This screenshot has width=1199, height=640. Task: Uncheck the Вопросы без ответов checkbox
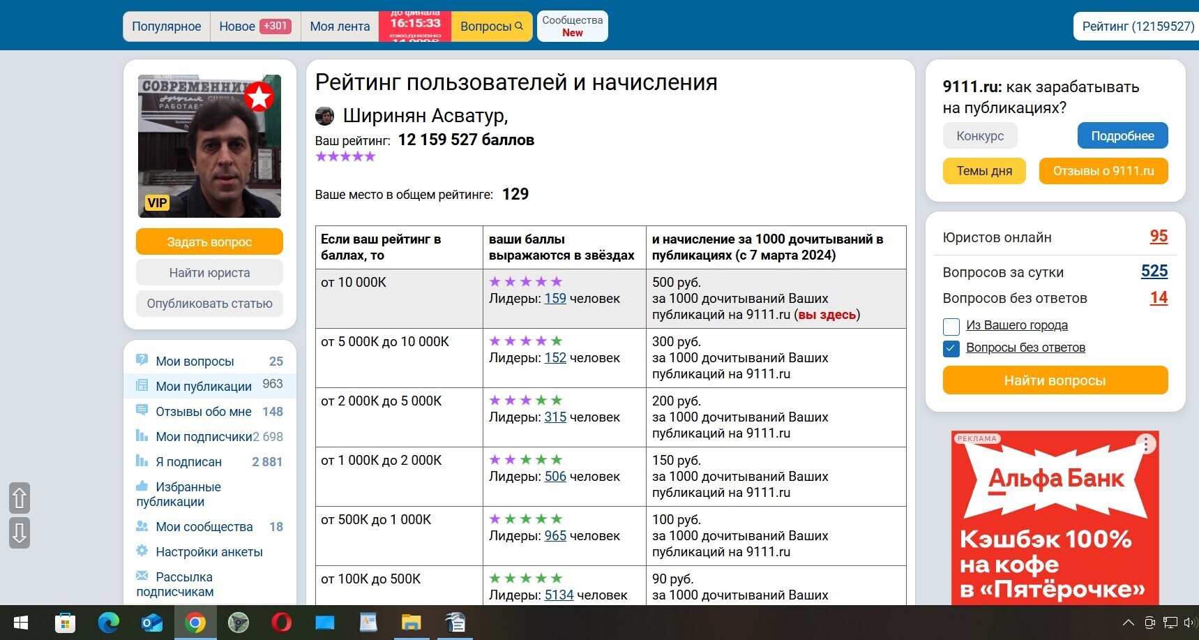(x=951, y=348)
